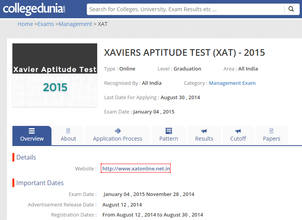The height and width of the screenshot is (220, 302).
Task: Click the 'Registration Dates :' label
Action: click(74, 215)
